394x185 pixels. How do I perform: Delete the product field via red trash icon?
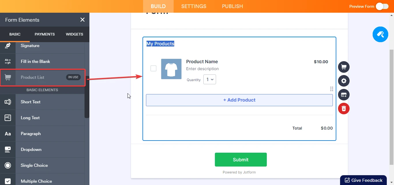tap(344, 109)
